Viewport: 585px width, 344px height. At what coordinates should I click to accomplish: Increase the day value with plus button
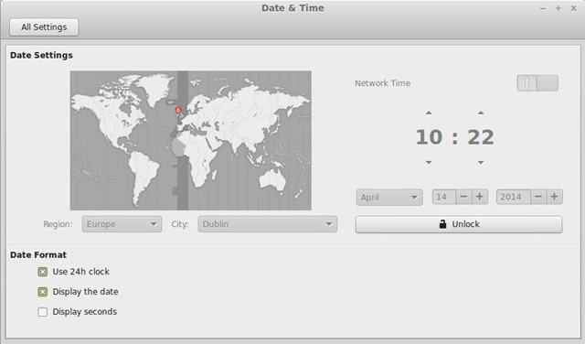click(480, 197)
